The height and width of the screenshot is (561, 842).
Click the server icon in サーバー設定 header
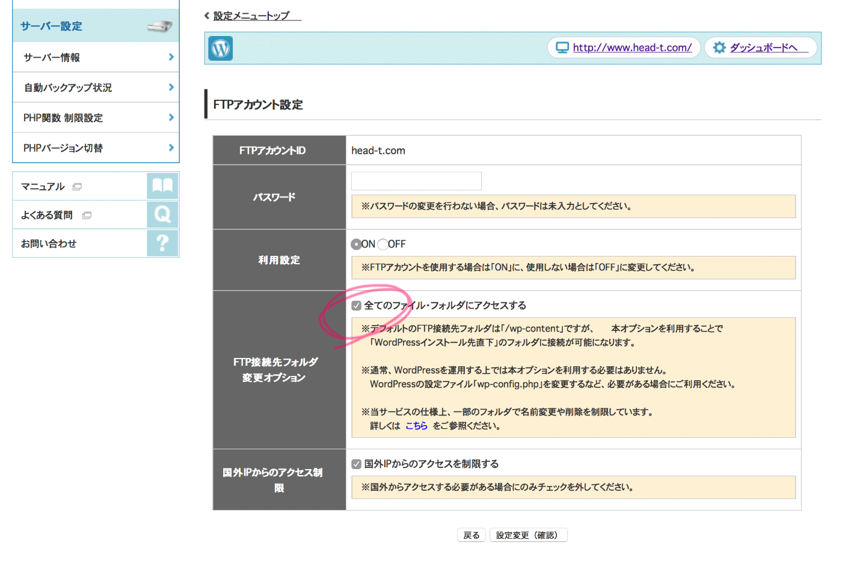click(160, 26)
